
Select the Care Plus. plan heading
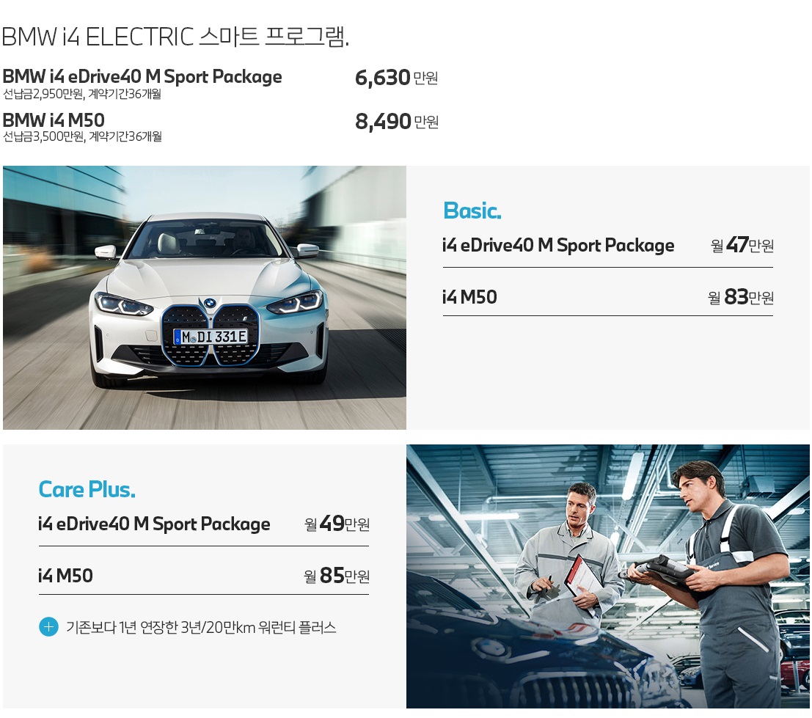coord(87,489)
